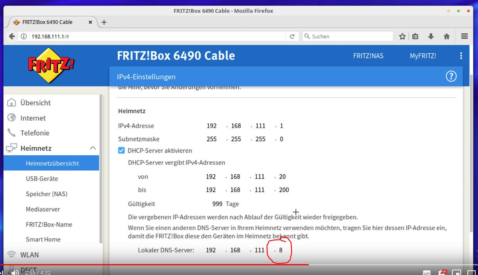Click the address bar URL 192.168.111.1
The height and width of the screenshot is (275, 478).
pyautogui.click(x=50, y=36)
